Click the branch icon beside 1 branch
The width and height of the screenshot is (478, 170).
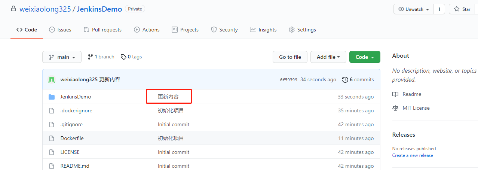[90, 57]
